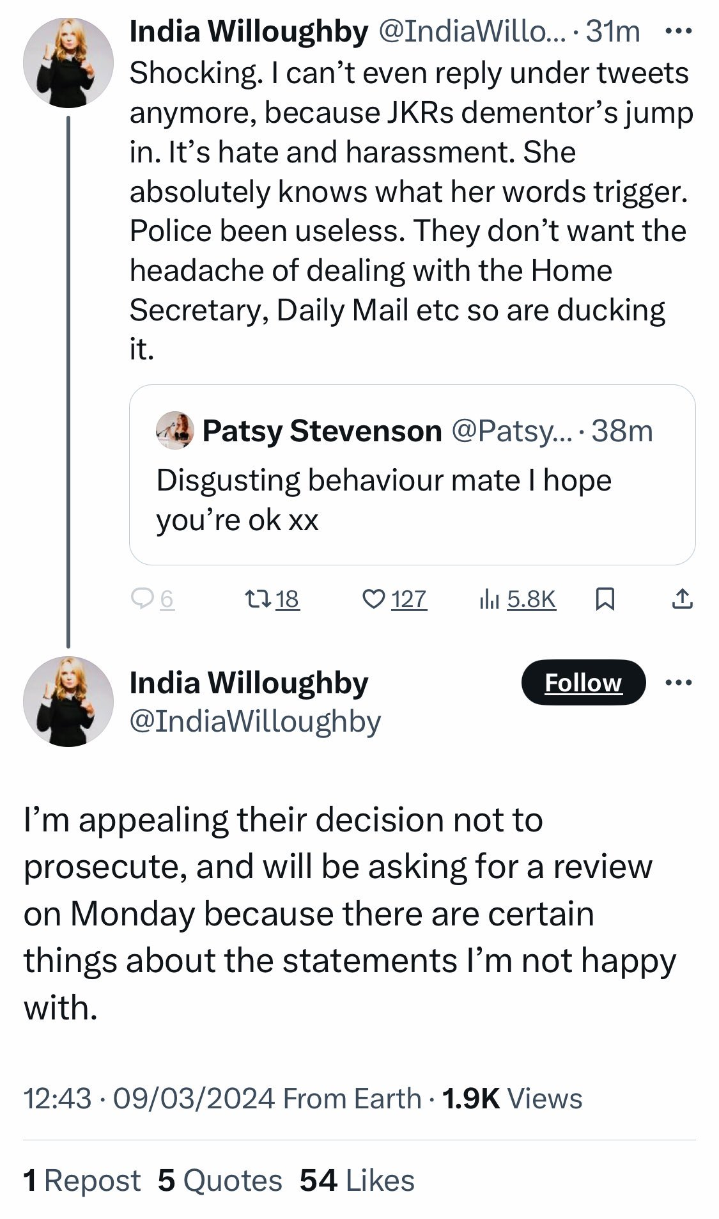719x1219 pixels.
Task: View the 54 Likes list
Action: point(357,1181)
